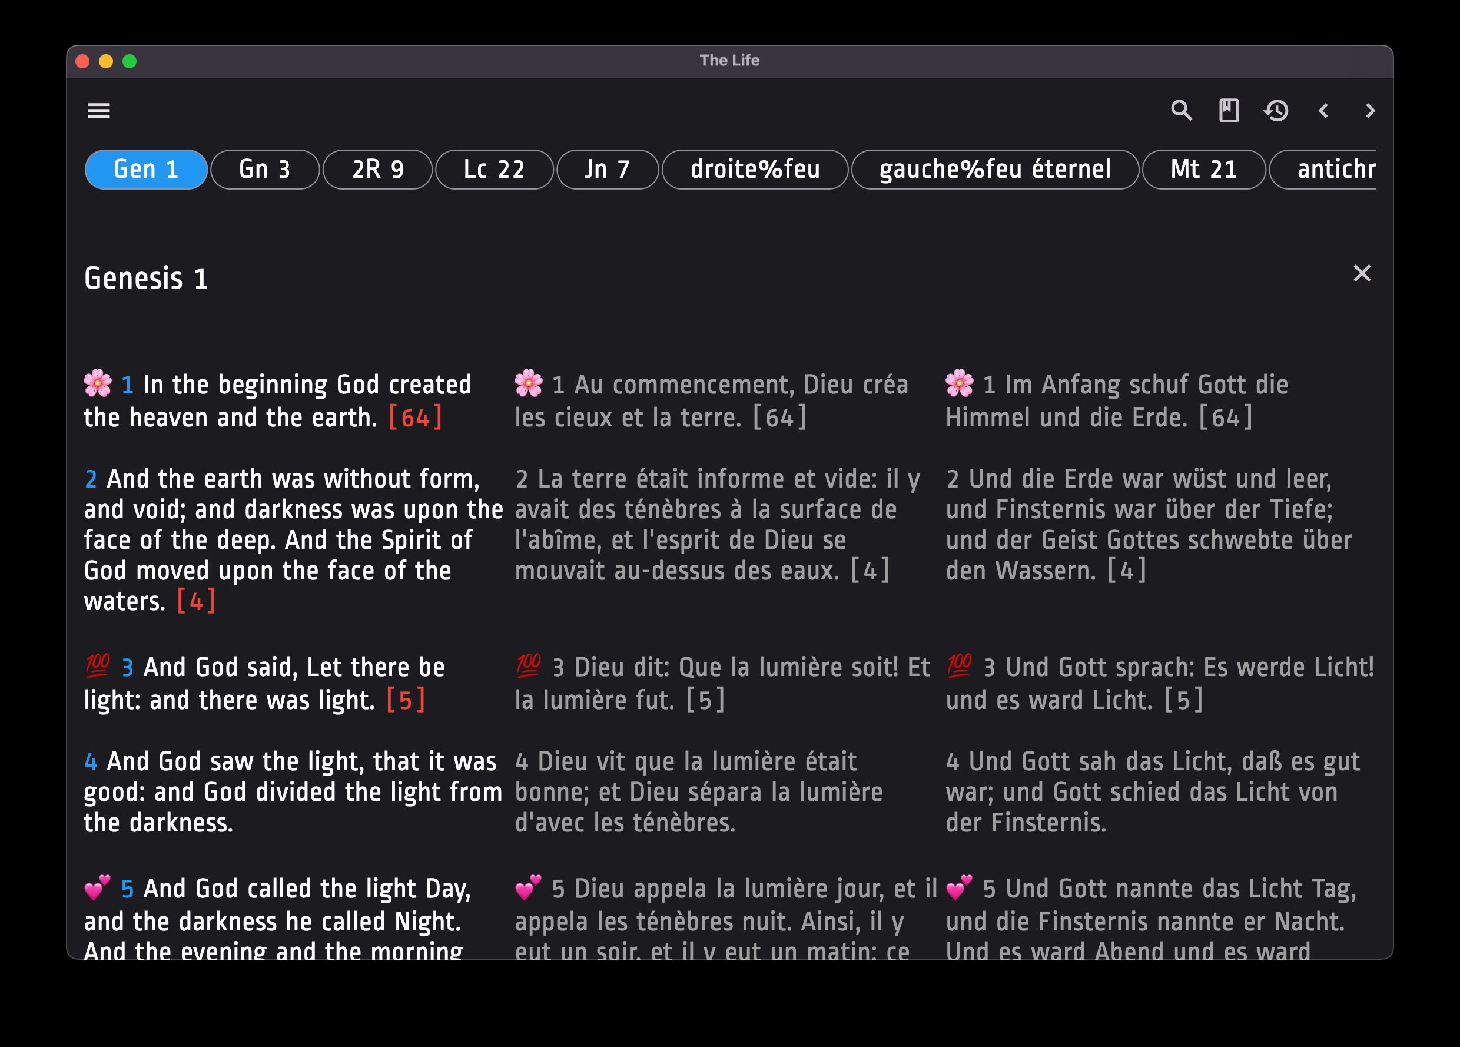Image resolution: width=1460 pixels, height=1047 pixels.
Task: Go forward with right chevron
Action: 1370,111
